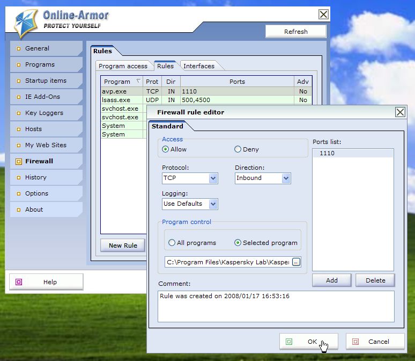Click the Firewall sidebar icon
Image resolution: width=415 pixels, height=361 pixels.
(19, 161)
